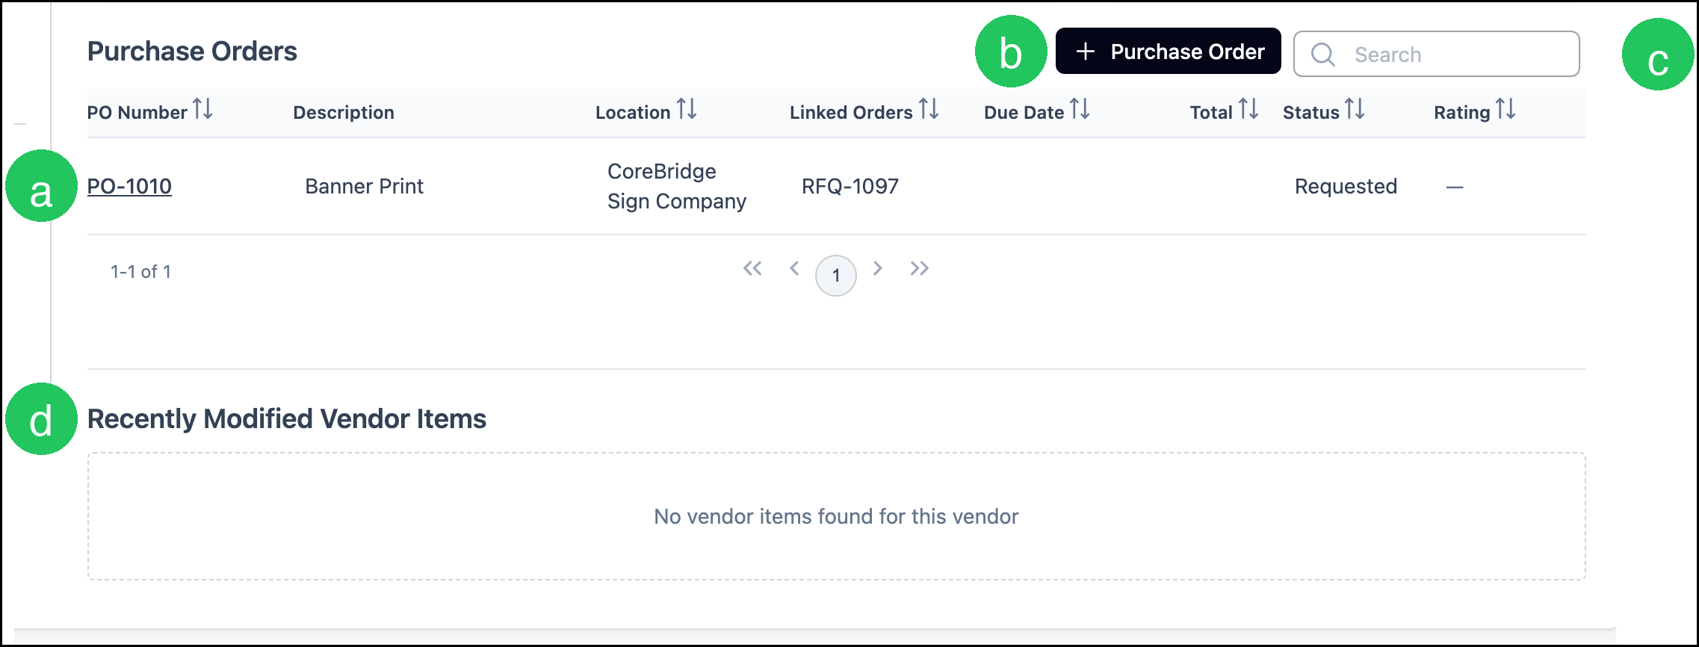This screenshot has width=1699, height=647.
Task: Go to next page chevron
Action: coord(878,268)
